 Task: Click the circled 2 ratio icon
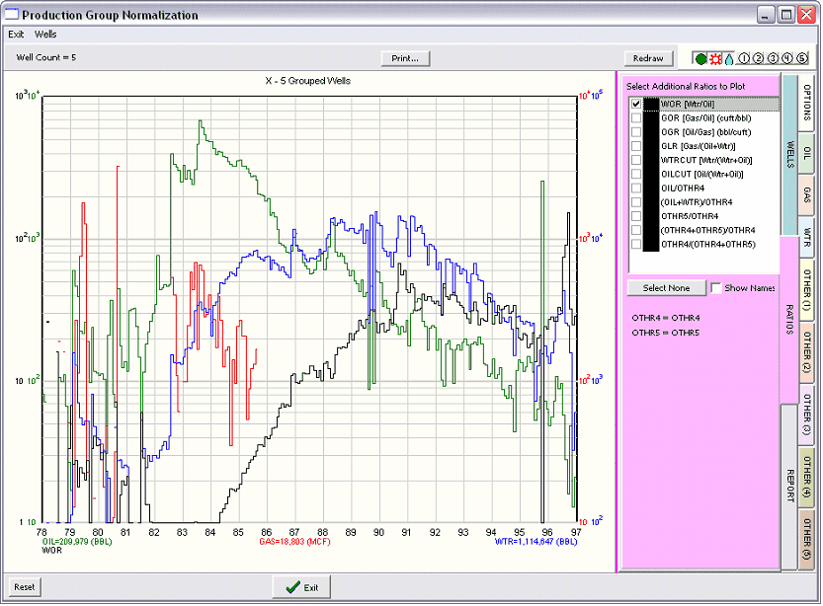(759, 58)
